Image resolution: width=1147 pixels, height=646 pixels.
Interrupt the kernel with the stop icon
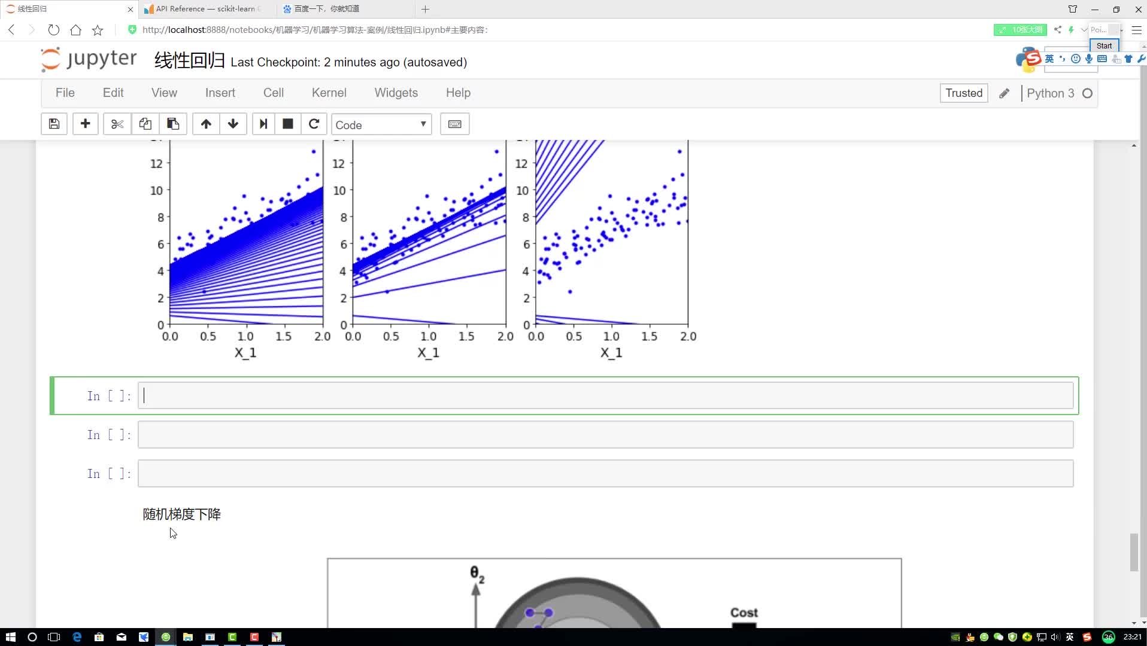288,124
